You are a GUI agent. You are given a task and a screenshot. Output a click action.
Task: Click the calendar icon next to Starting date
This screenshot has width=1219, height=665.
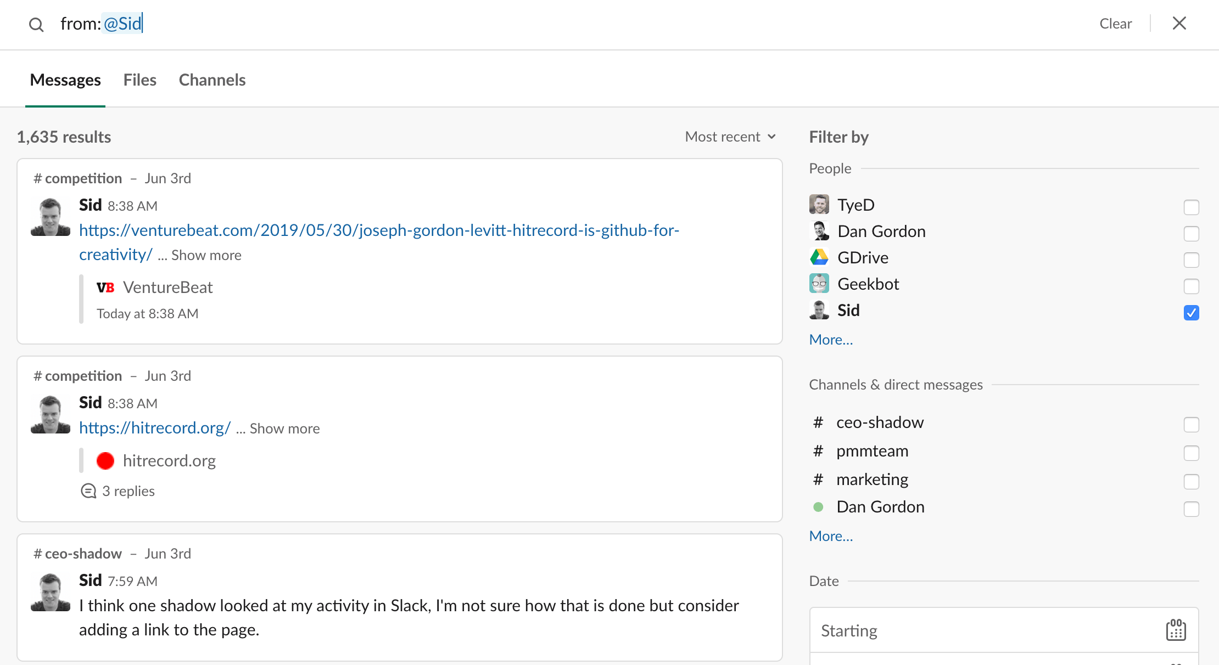(1176, 630)
